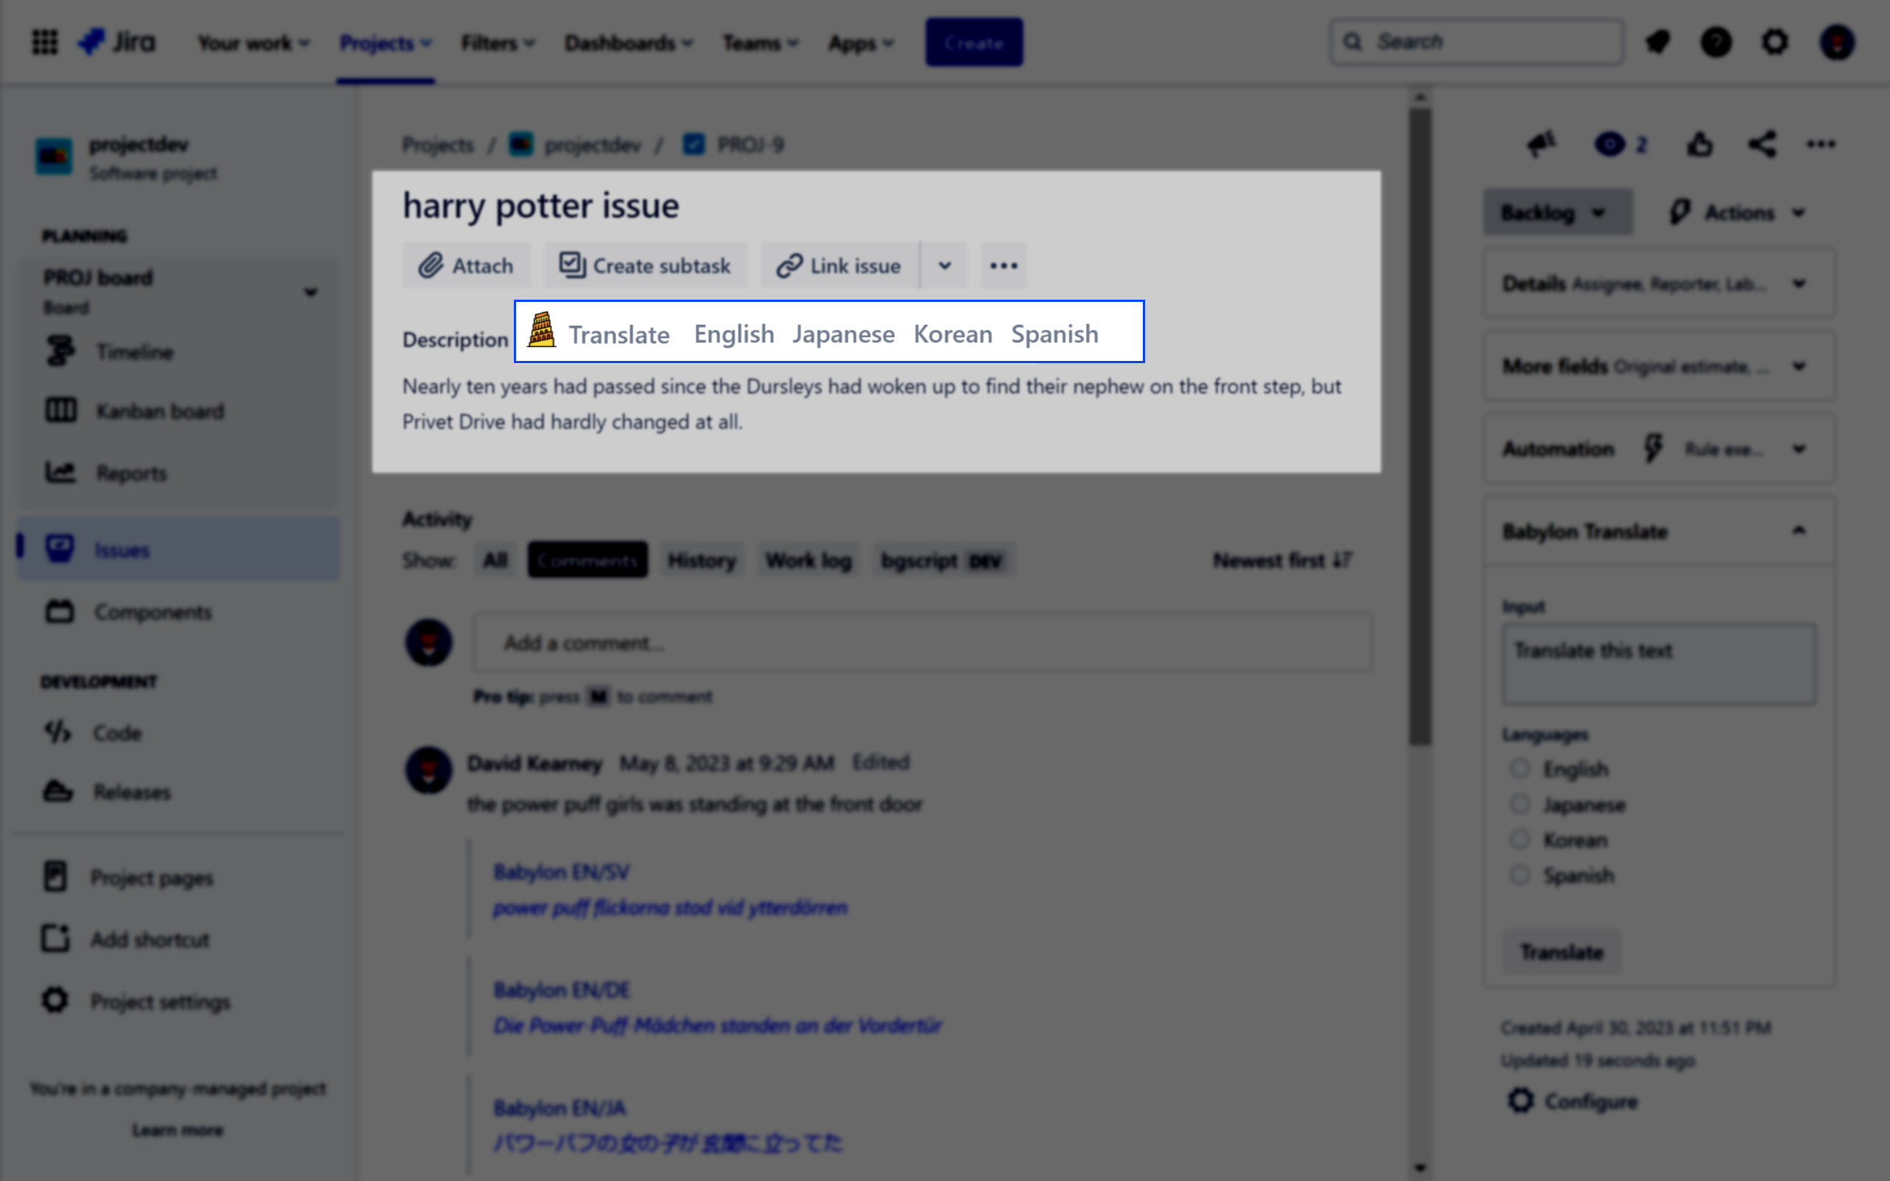Viewport: 1890px width, 1181px height.
Task: Open the help question mark icon
Action: tap(1716, 42)
